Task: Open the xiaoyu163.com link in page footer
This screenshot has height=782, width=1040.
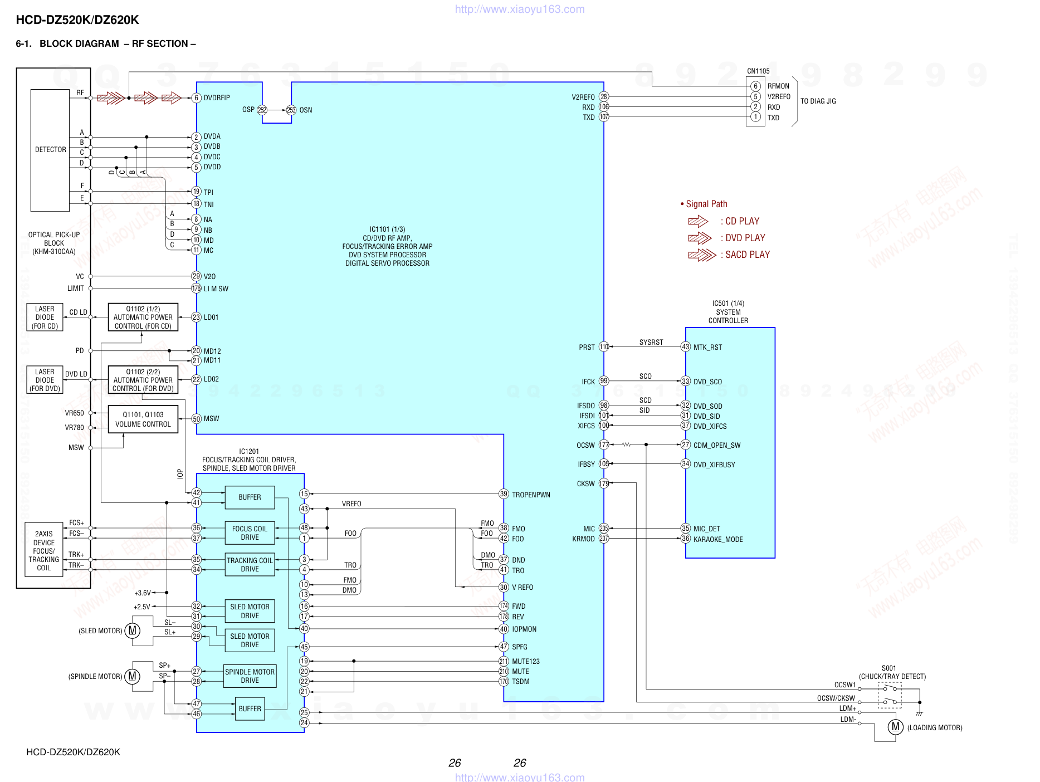Action: [520, 777]
